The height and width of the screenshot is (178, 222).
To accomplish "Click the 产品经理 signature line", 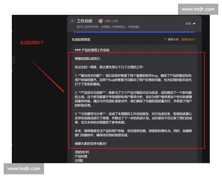I will coord(81,156).
